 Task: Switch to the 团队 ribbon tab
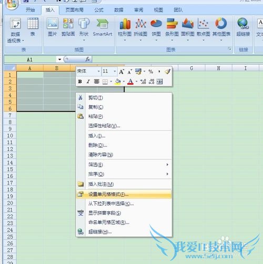(x=178, y=10)
